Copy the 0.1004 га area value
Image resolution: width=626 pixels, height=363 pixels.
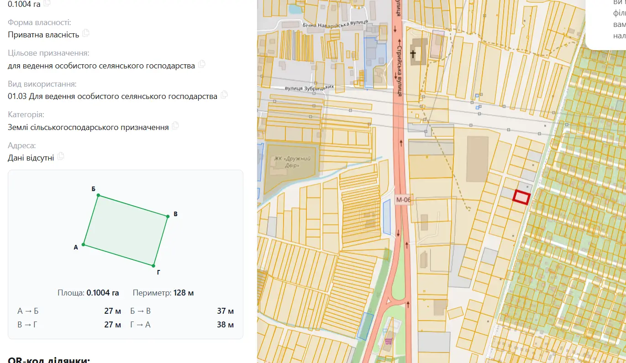47,3
